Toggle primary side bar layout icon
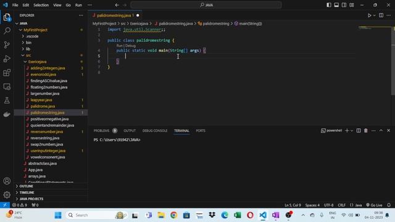This screenshot has width=395, height=222. pyautogui.click(x=329, y=5)
